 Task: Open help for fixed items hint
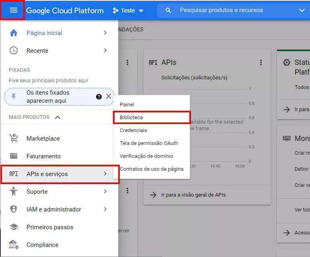click(99, 97)
